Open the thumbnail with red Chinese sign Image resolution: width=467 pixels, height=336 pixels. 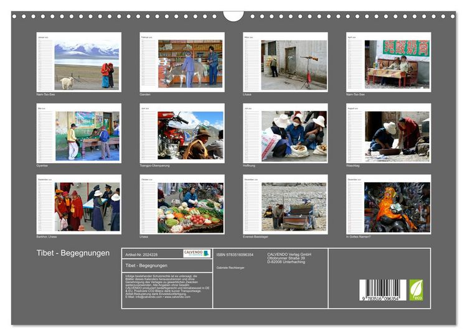coord(389,62)
